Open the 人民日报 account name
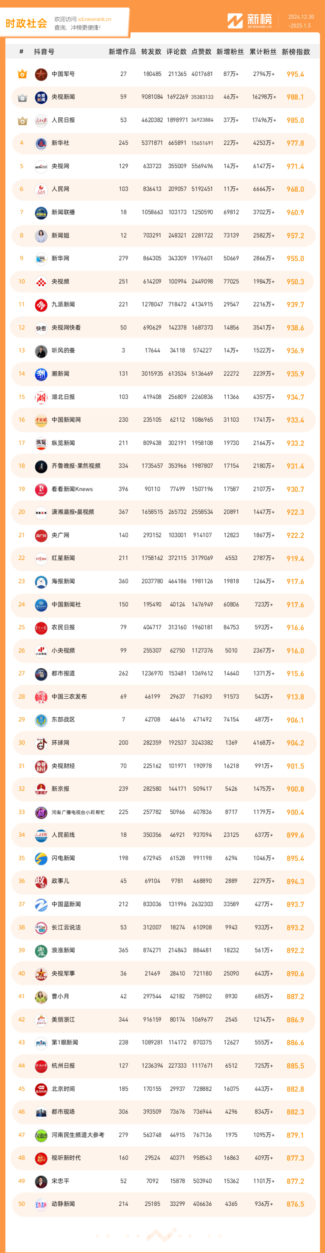The image size is (325, 1253). click(63, 120)
